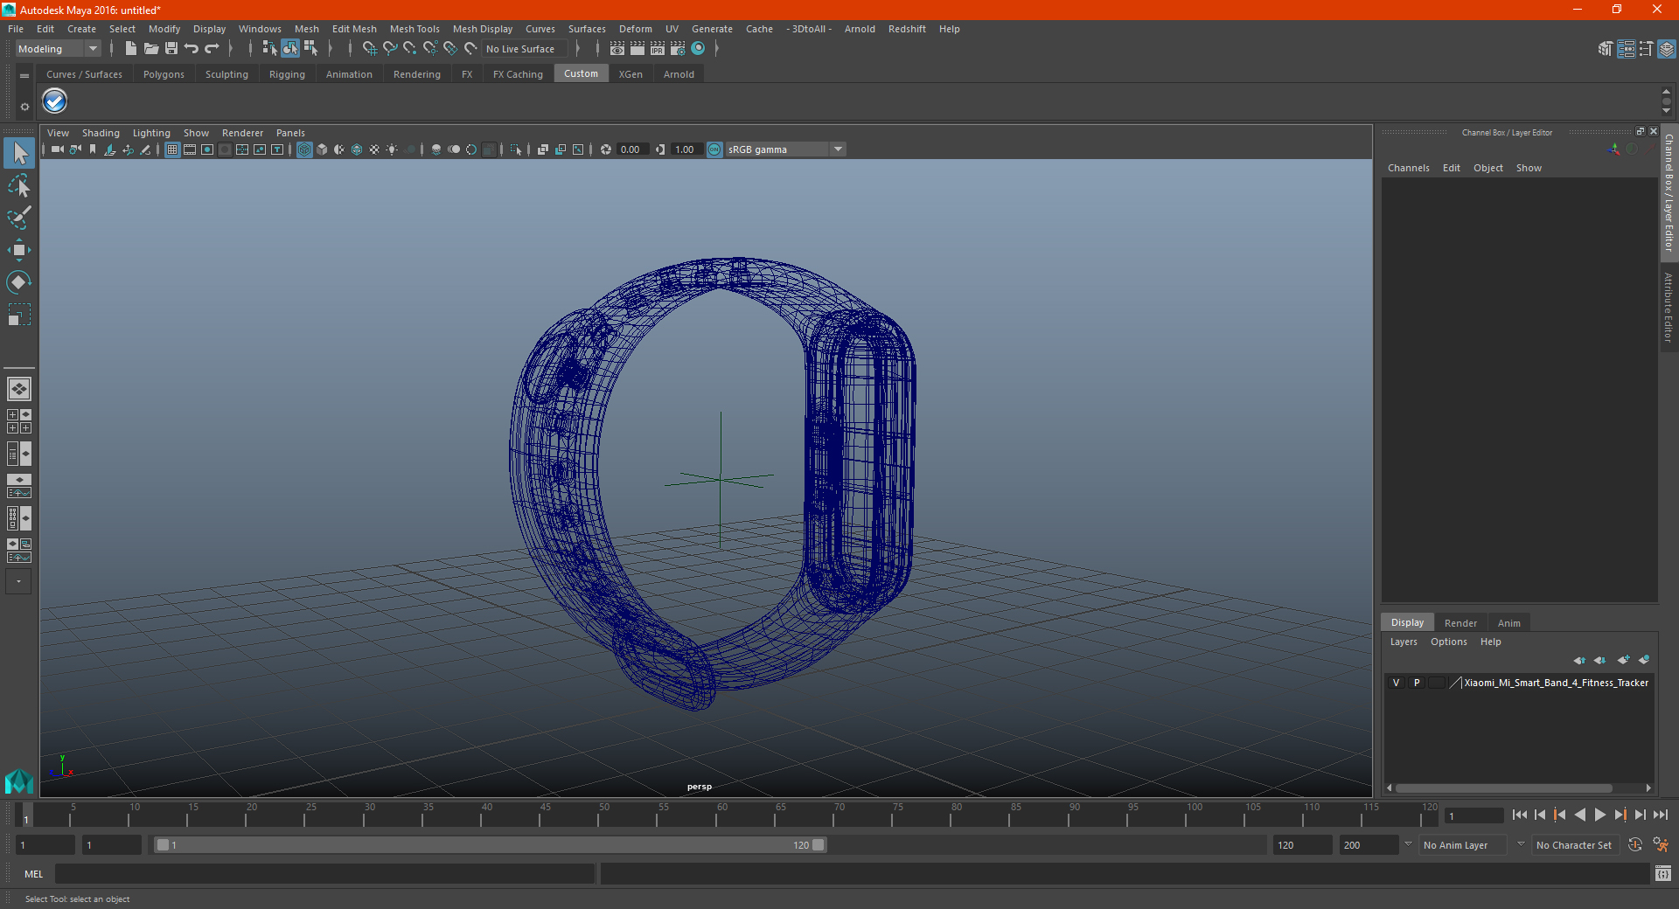Click the time range slider bar
1679x909 pixels.
point(490,845)
